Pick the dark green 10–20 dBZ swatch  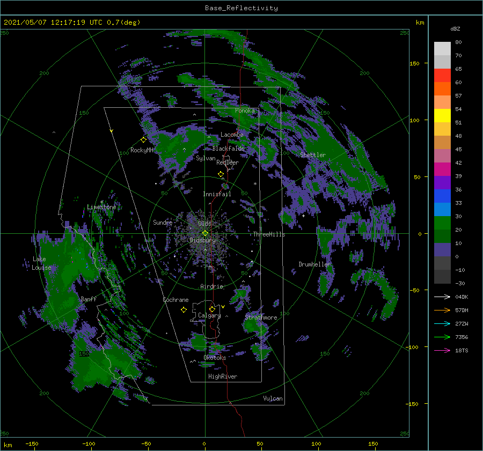[x=442, y=236]
